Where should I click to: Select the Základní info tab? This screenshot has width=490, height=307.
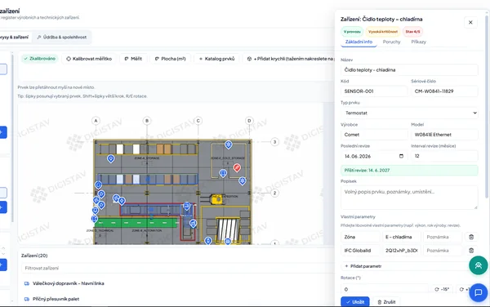click(359, 42)
